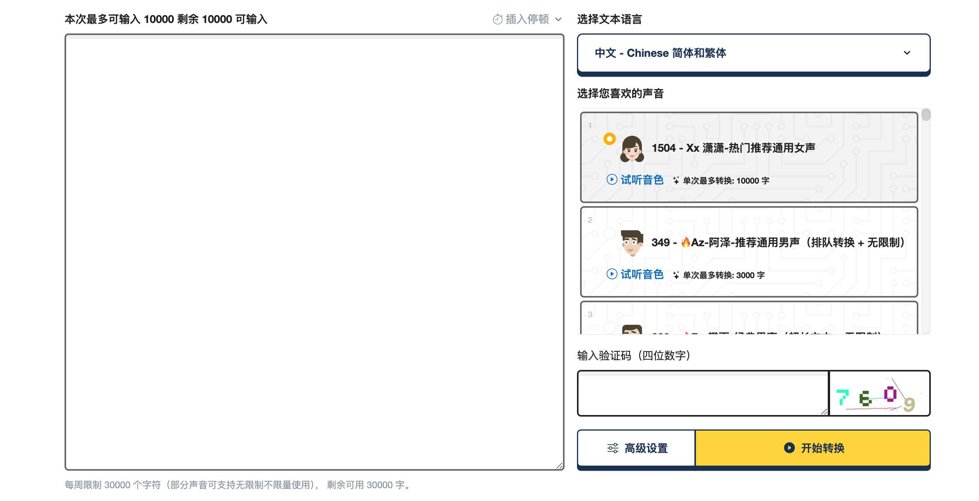Expand the 插入停顿 dropdown chevron
Image resolution: width=979 pixels, height=501 pixels.
point(558,19)
